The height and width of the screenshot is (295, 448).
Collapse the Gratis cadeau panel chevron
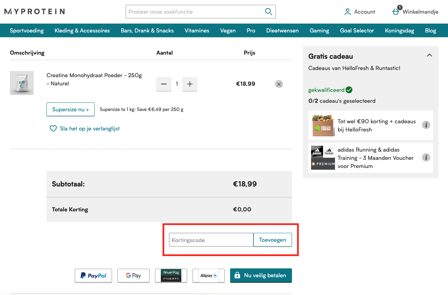[430, 55]
